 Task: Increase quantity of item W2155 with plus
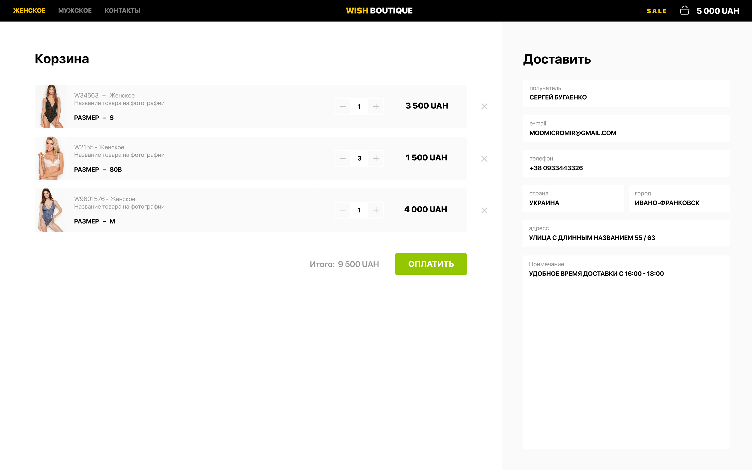[376, 158]
